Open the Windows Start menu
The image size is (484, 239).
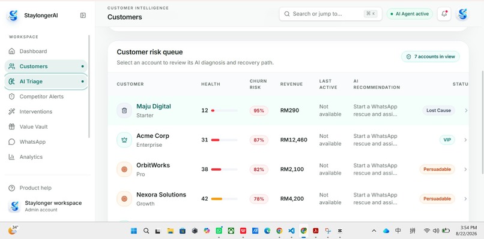pyautogui.click(x=134, y=231)
